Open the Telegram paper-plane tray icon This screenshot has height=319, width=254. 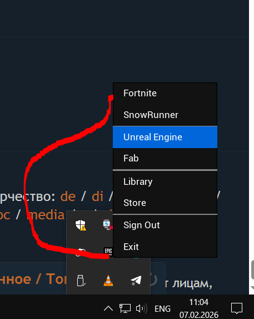136,281
